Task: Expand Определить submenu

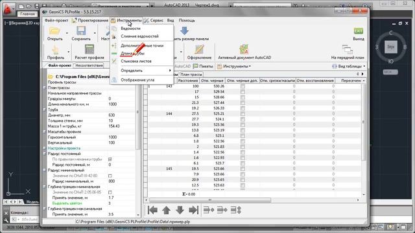Action: click(x=142, y=71)
